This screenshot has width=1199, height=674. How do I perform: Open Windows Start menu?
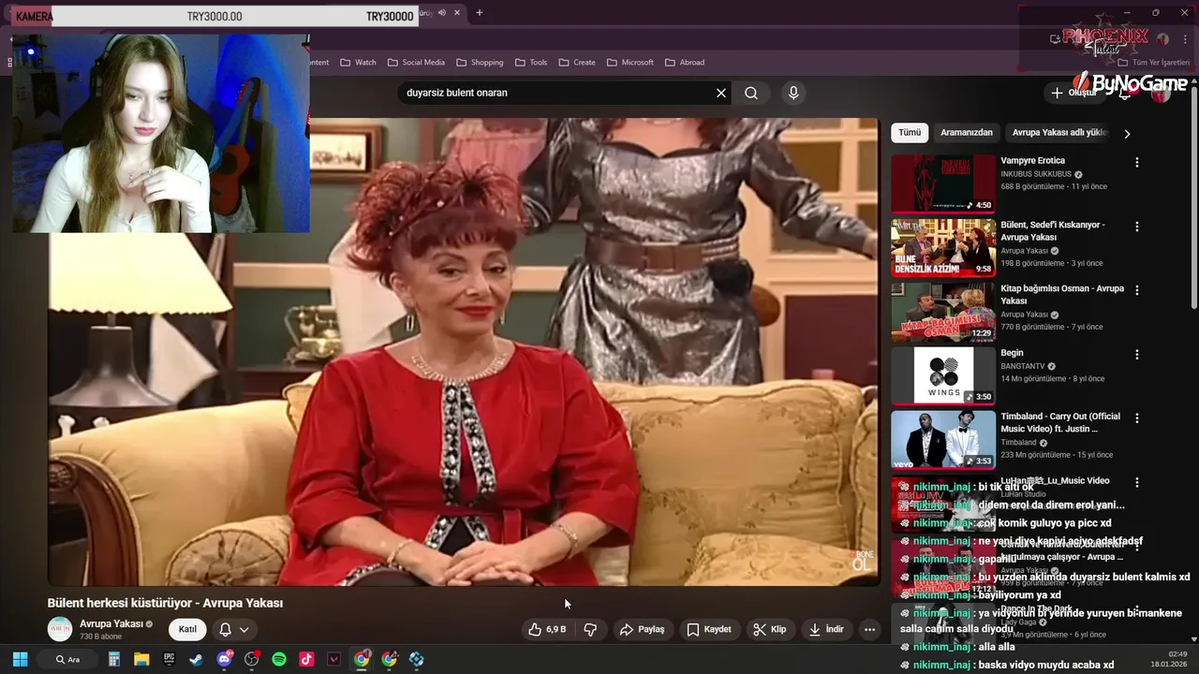[20, 659]
